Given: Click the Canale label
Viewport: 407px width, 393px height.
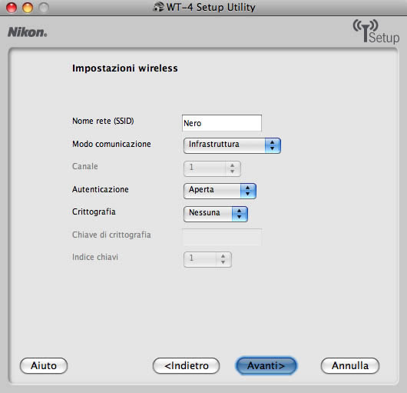Looking at the screenshot, I should point(85,166).
